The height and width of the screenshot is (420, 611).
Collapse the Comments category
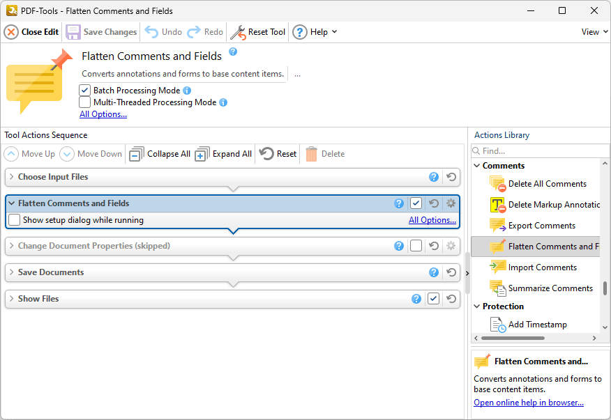pos(476,166)
